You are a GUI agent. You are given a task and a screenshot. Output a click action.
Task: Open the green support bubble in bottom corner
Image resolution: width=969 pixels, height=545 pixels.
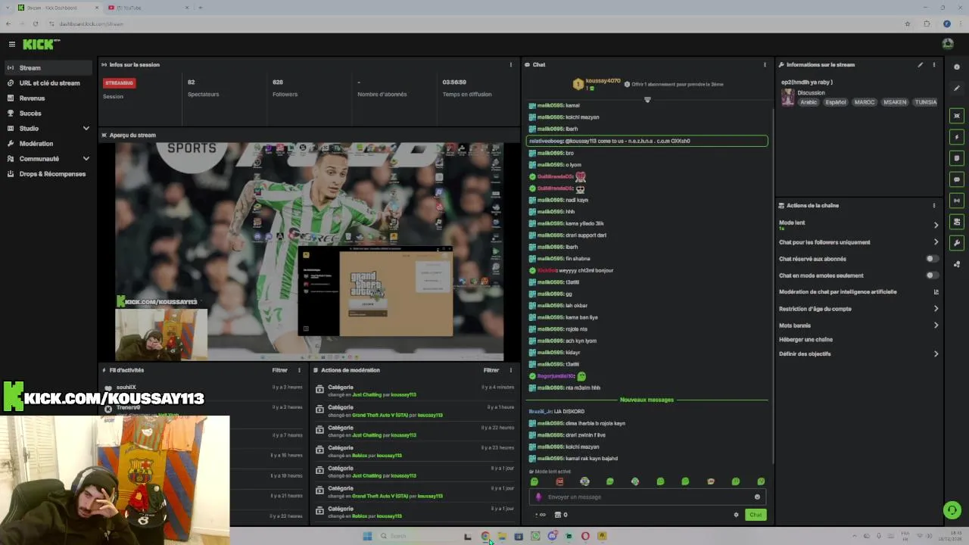[952, 510]
